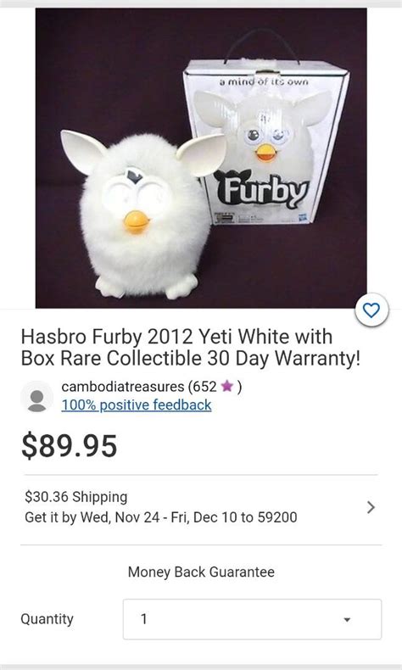Screen dimensions: 402x670
Task: Open the $30.36 Shipping line
Action: point(76,497)
